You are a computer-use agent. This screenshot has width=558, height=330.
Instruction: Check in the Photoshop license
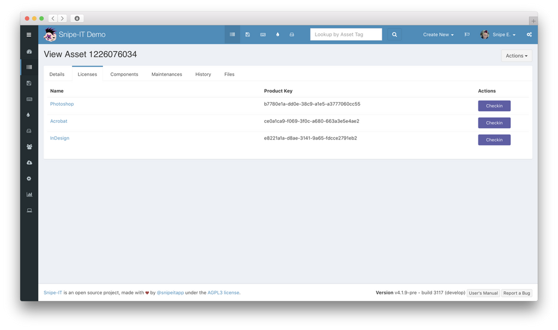pos(494,105)
